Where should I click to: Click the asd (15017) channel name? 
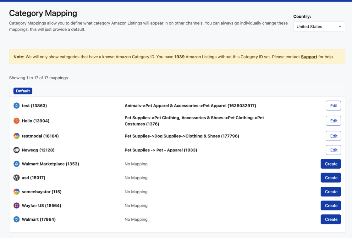click(33, 178)
